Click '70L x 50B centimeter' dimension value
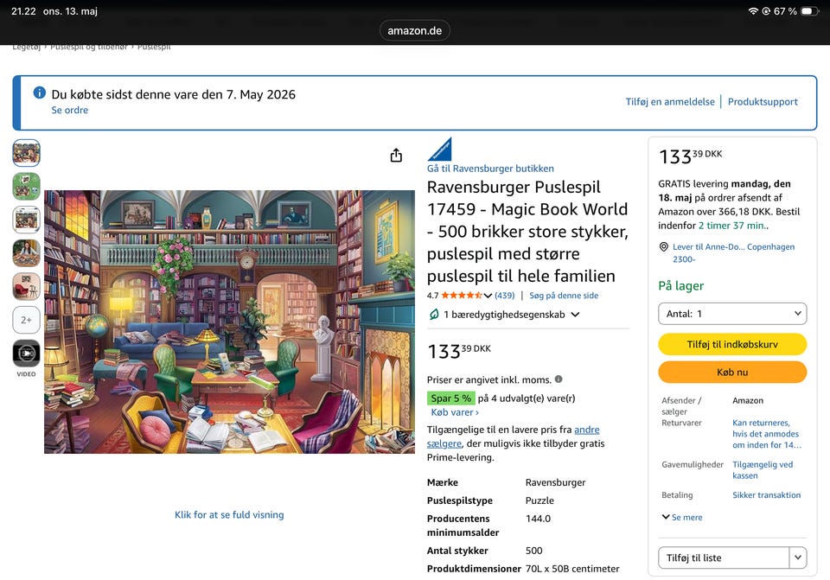 tap(572, 569)
